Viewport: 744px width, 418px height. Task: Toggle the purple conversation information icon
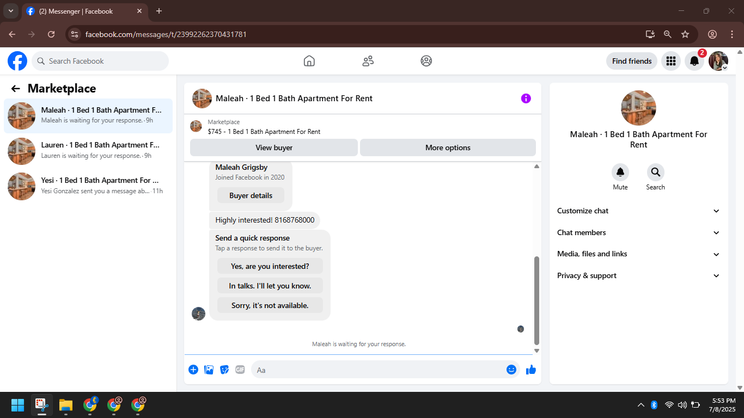pyautogui.click(x=526, y=99)
